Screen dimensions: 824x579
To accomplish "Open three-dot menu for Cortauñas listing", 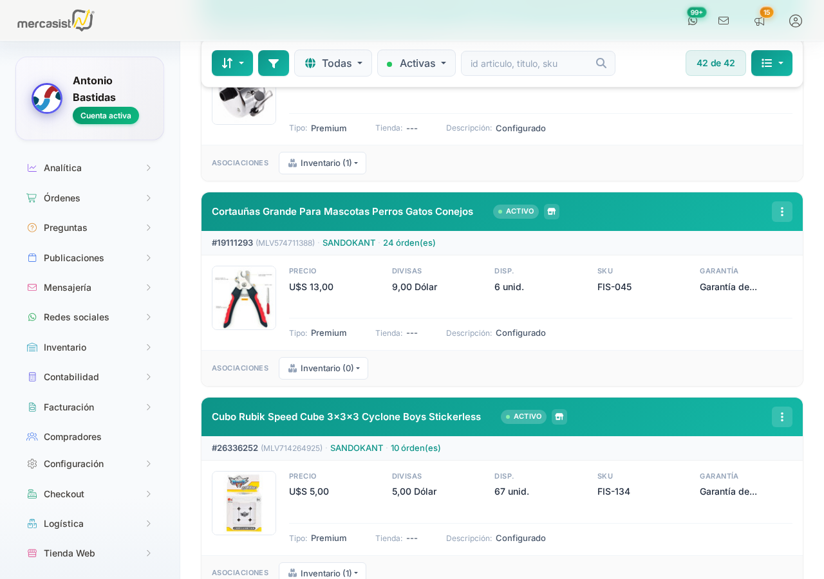I will point(782,212).
